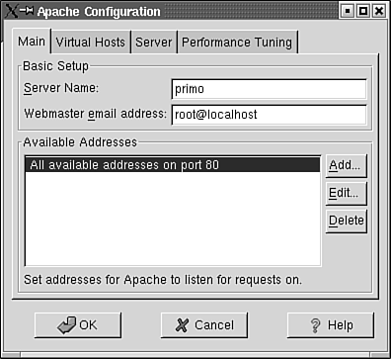
Task: Add a new available address
Action: 346,165
